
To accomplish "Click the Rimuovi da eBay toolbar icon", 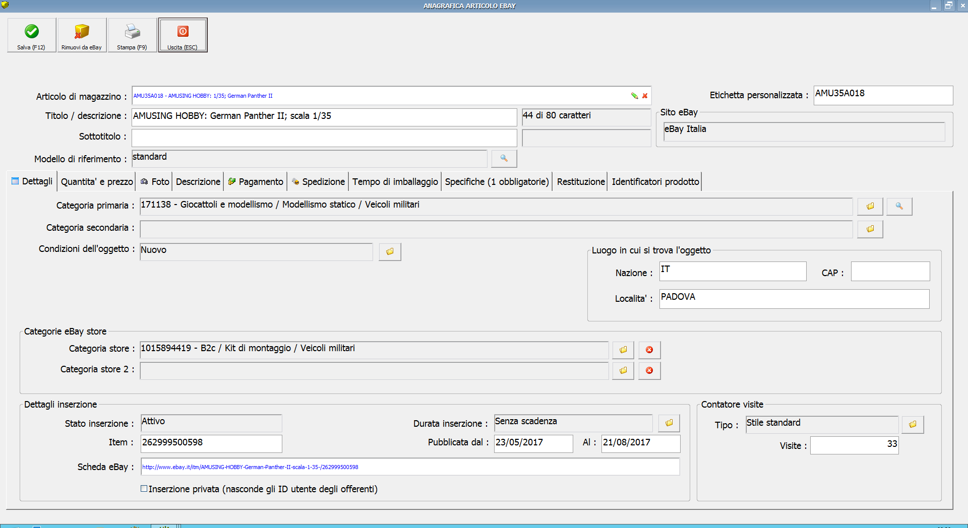I will tap(82, 35).
